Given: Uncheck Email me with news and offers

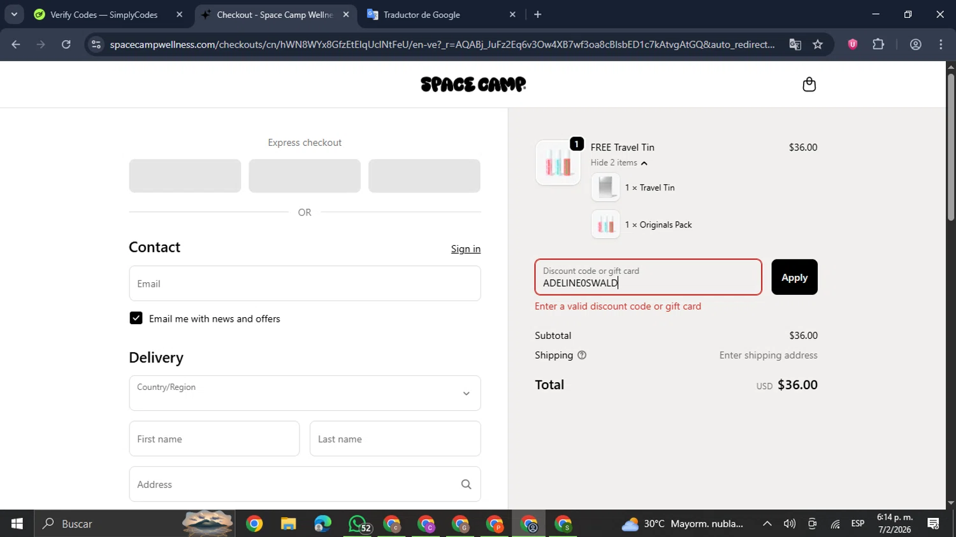Looking at the screenshot, I should (x=136, y=318).
